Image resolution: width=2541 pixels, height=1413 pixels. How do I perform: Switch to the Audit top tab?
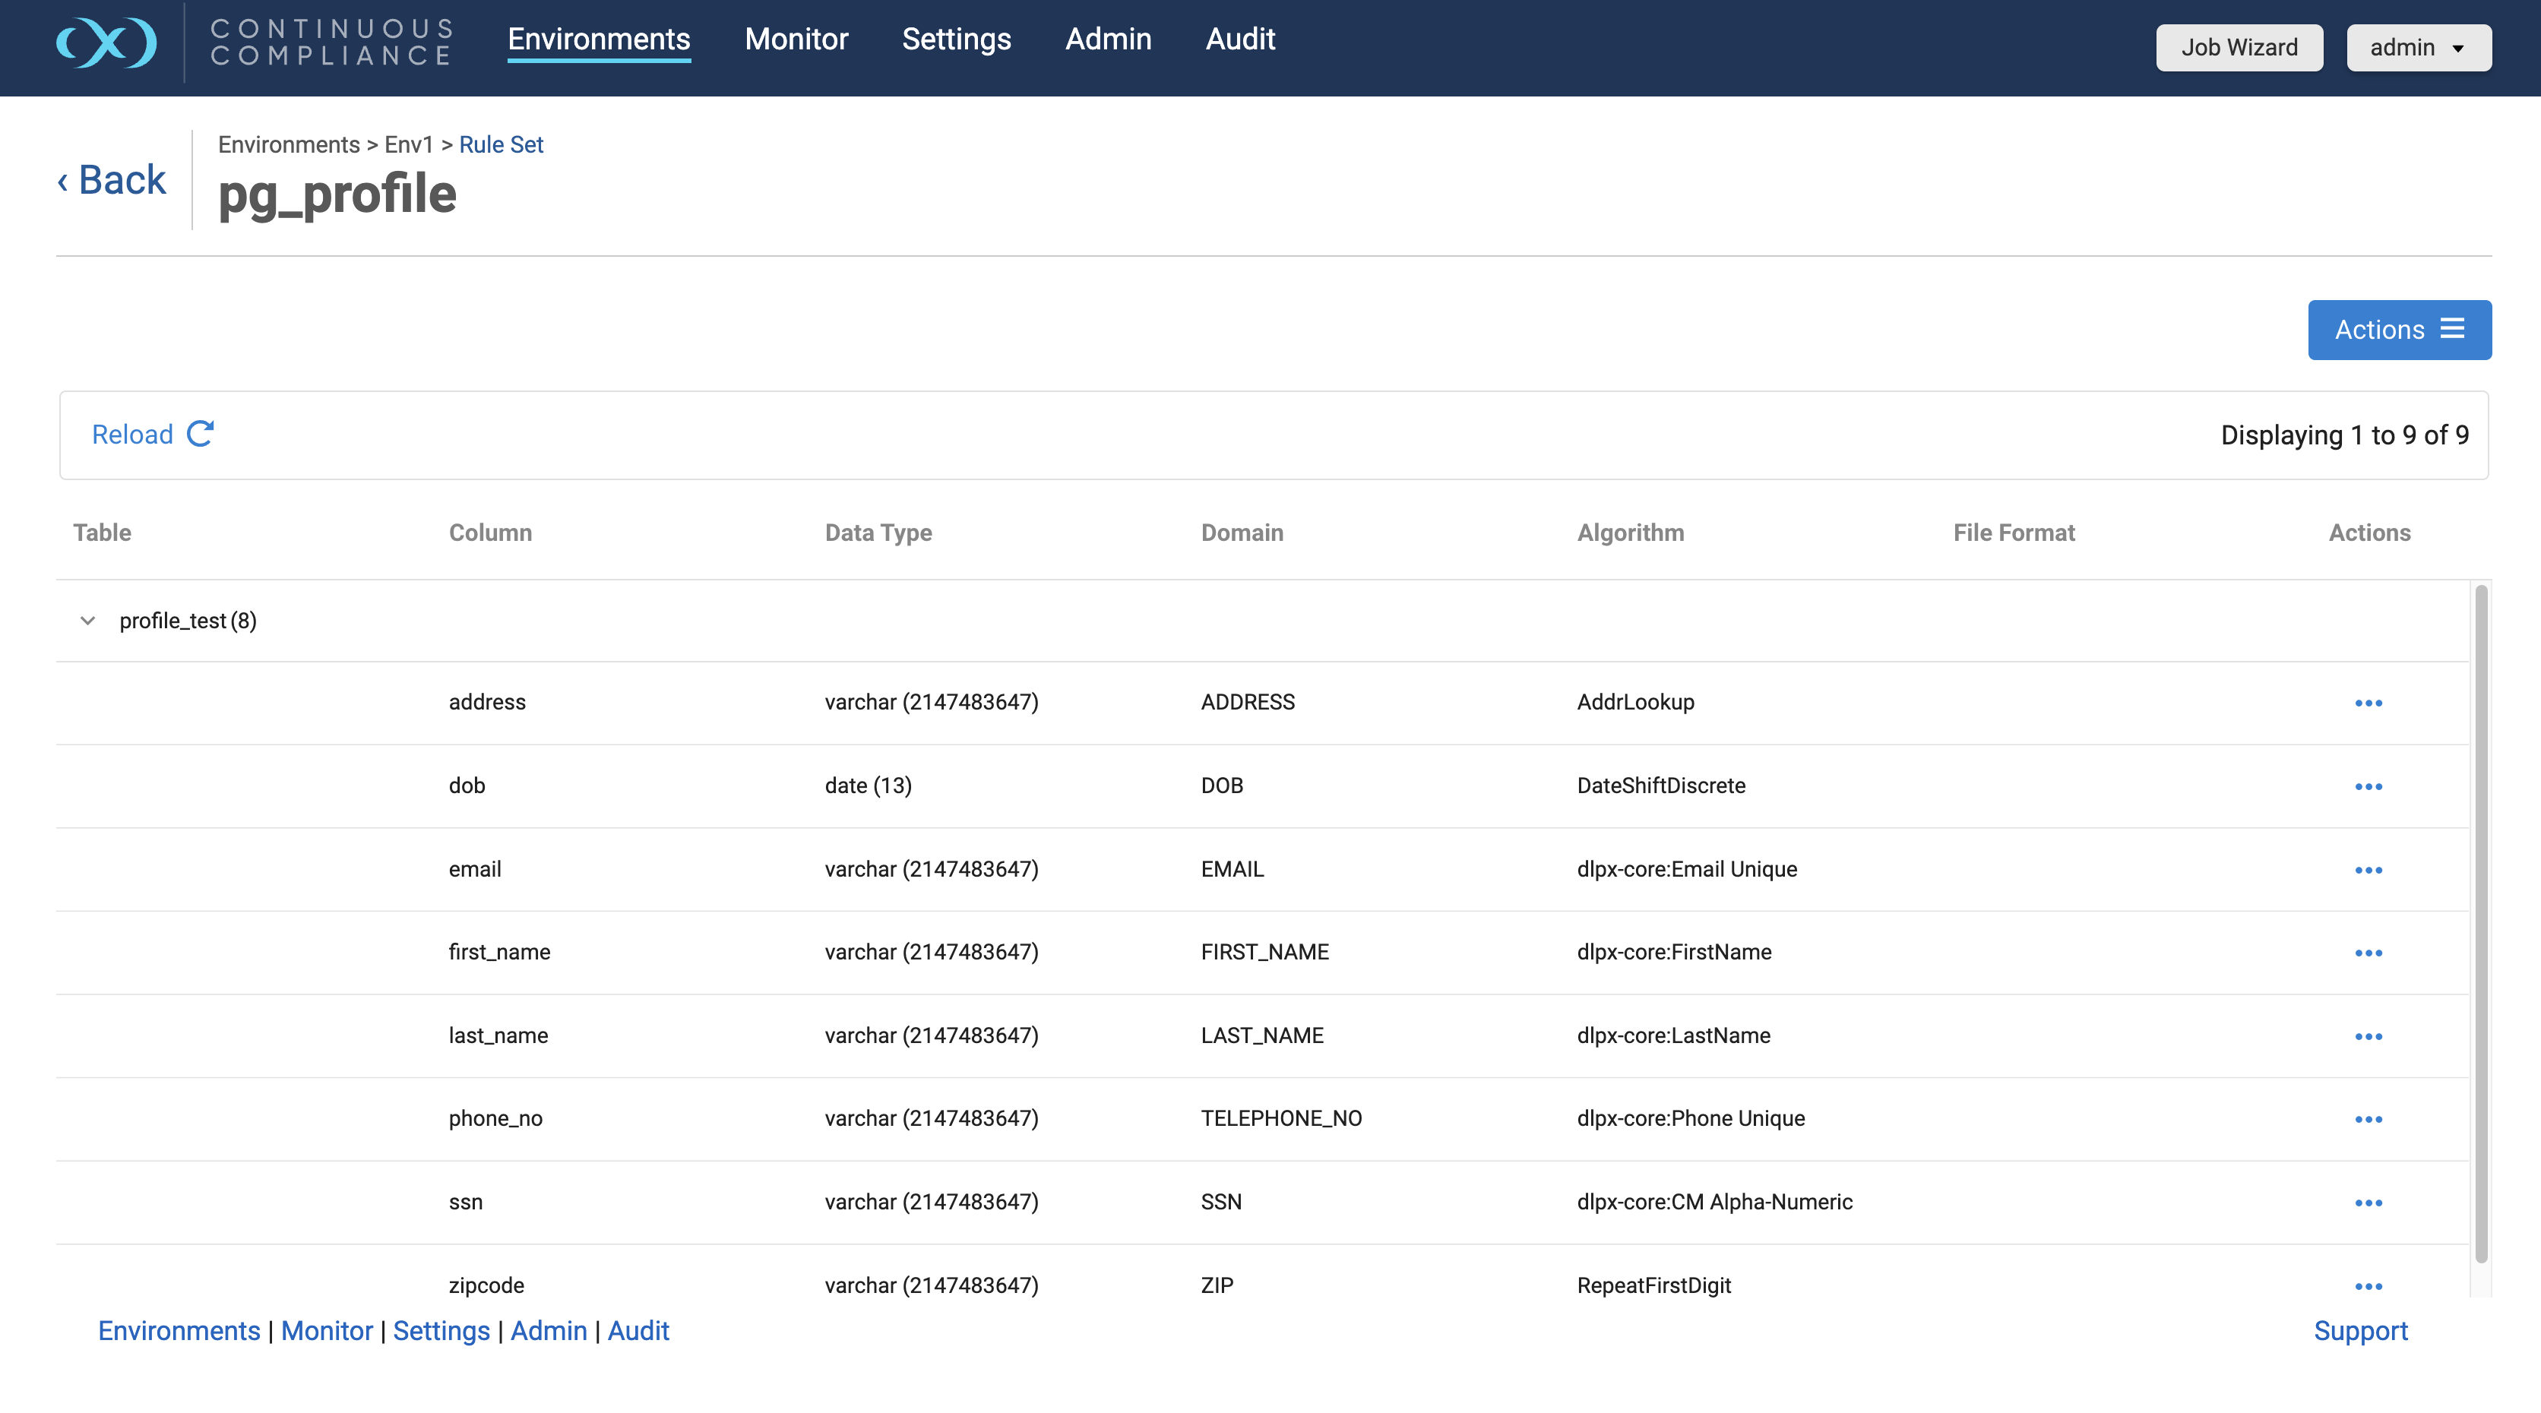click(x=1240, y=39)
